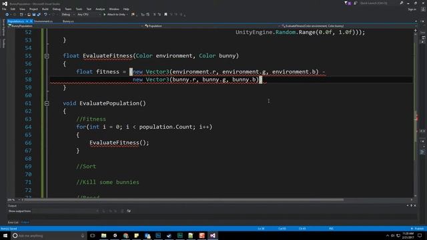Viewport: 427px width, 240px height.
Task: Click in the Quick Launch search field
Action: (380, 3)
